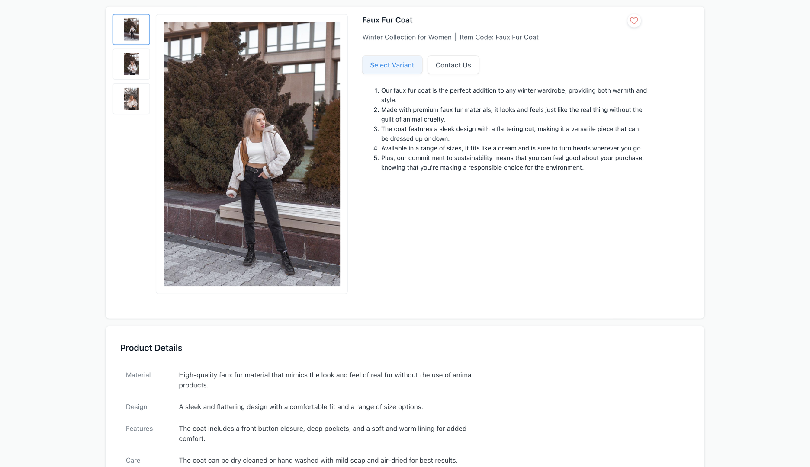Add the coat to wishlist via heart icon
Image resolution: width=810 pixels, height=467 pixels.
coord(634,21)
